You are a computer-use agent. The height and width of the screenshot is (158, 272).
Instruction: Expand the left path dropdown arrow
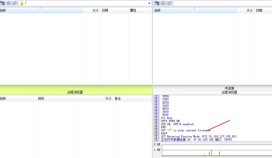tap(149, 3)
